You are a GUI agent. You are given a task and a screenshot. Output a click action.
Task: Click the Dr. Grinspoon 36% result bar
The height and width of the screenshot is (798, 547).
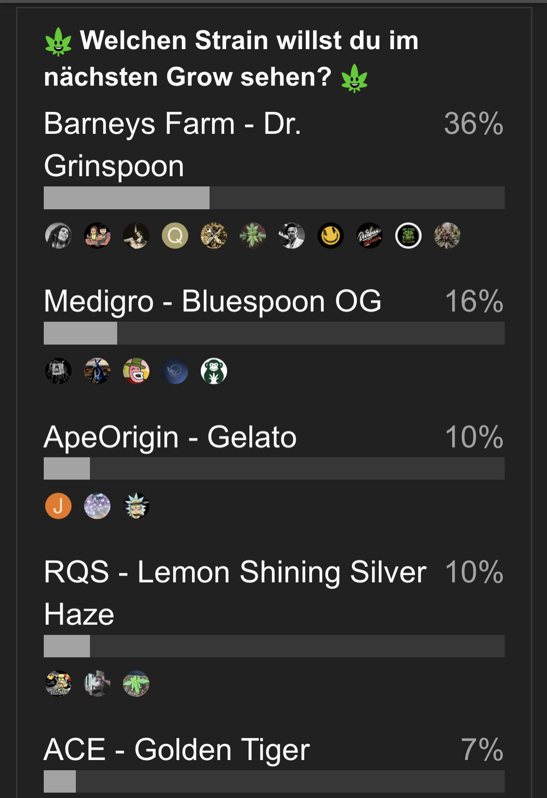(274, 198)
